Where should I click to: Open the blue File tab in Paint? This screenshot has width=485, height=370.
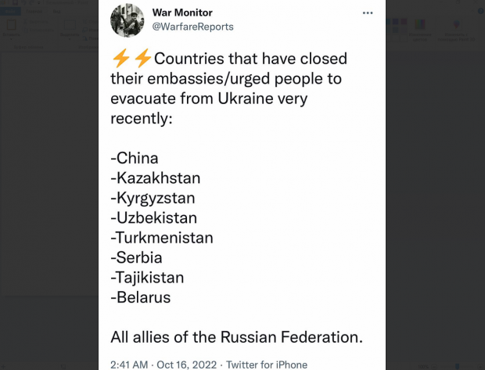tap(9, 12)
